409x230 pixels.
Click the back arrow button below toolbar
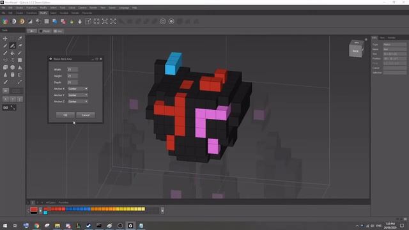(x=32, y=31)
